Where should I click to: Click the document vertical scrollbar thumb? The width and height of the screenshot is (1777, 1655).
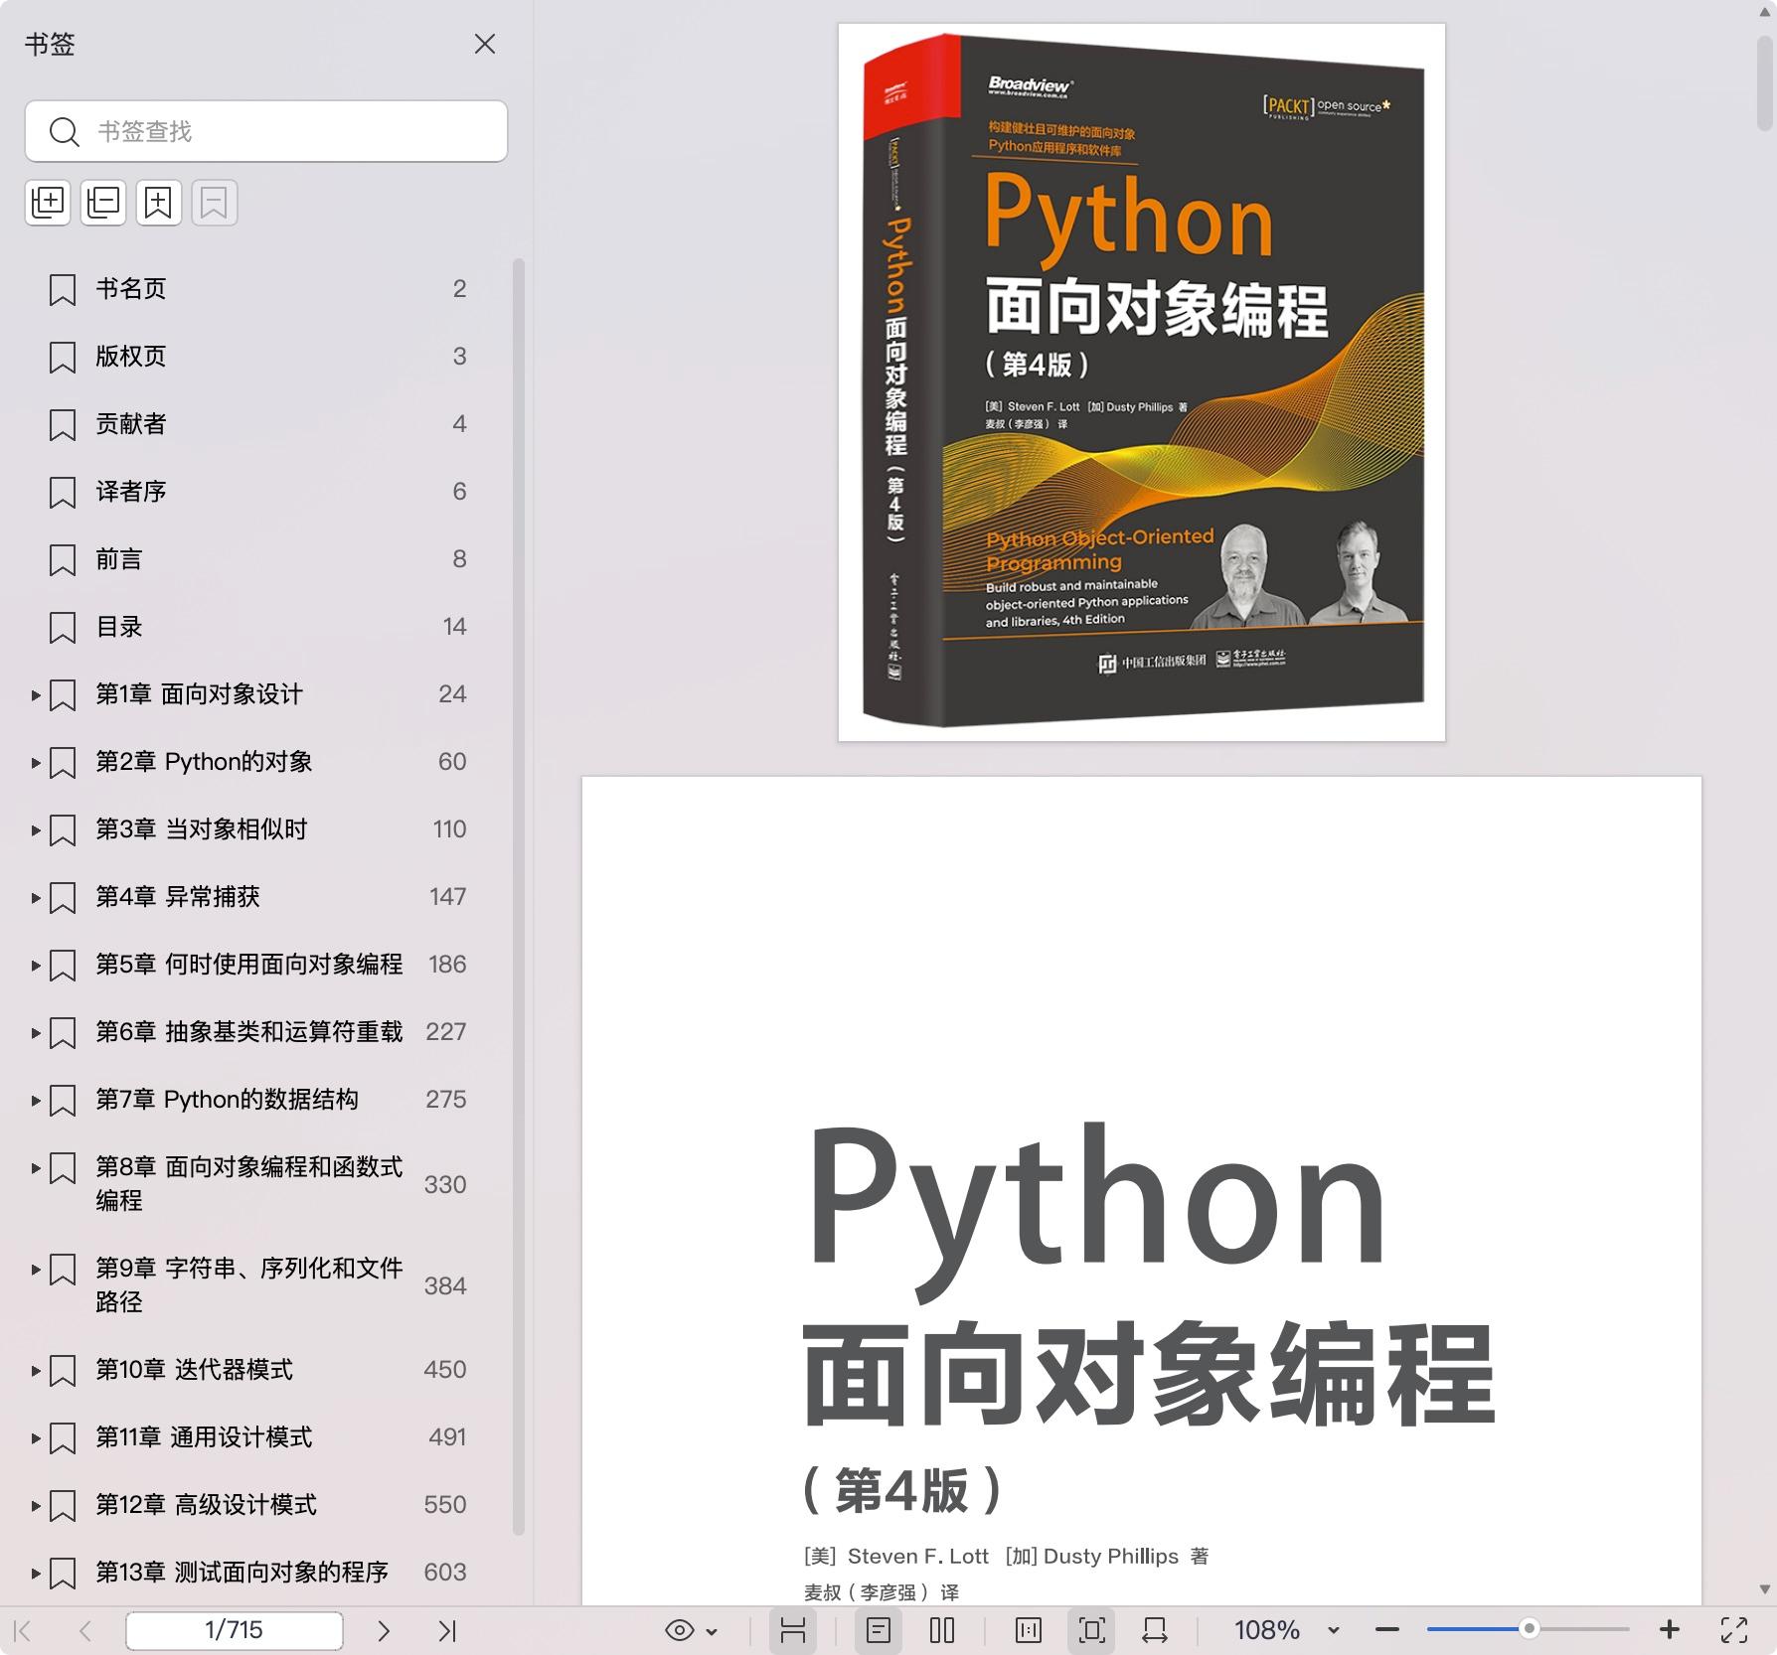1765,83
